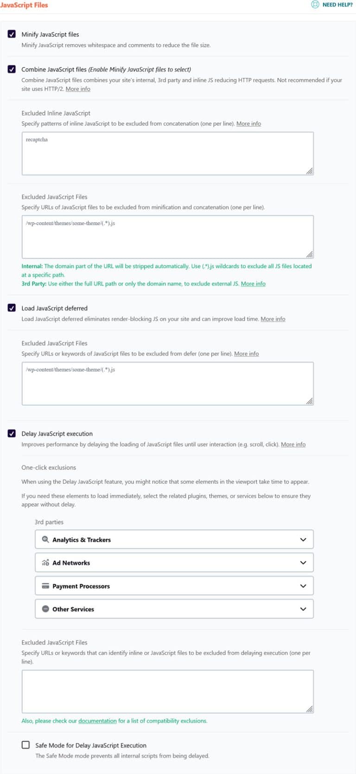Expand the Ad Networks chevron
The image size is (356, 774).
click(x=303, y=563)
